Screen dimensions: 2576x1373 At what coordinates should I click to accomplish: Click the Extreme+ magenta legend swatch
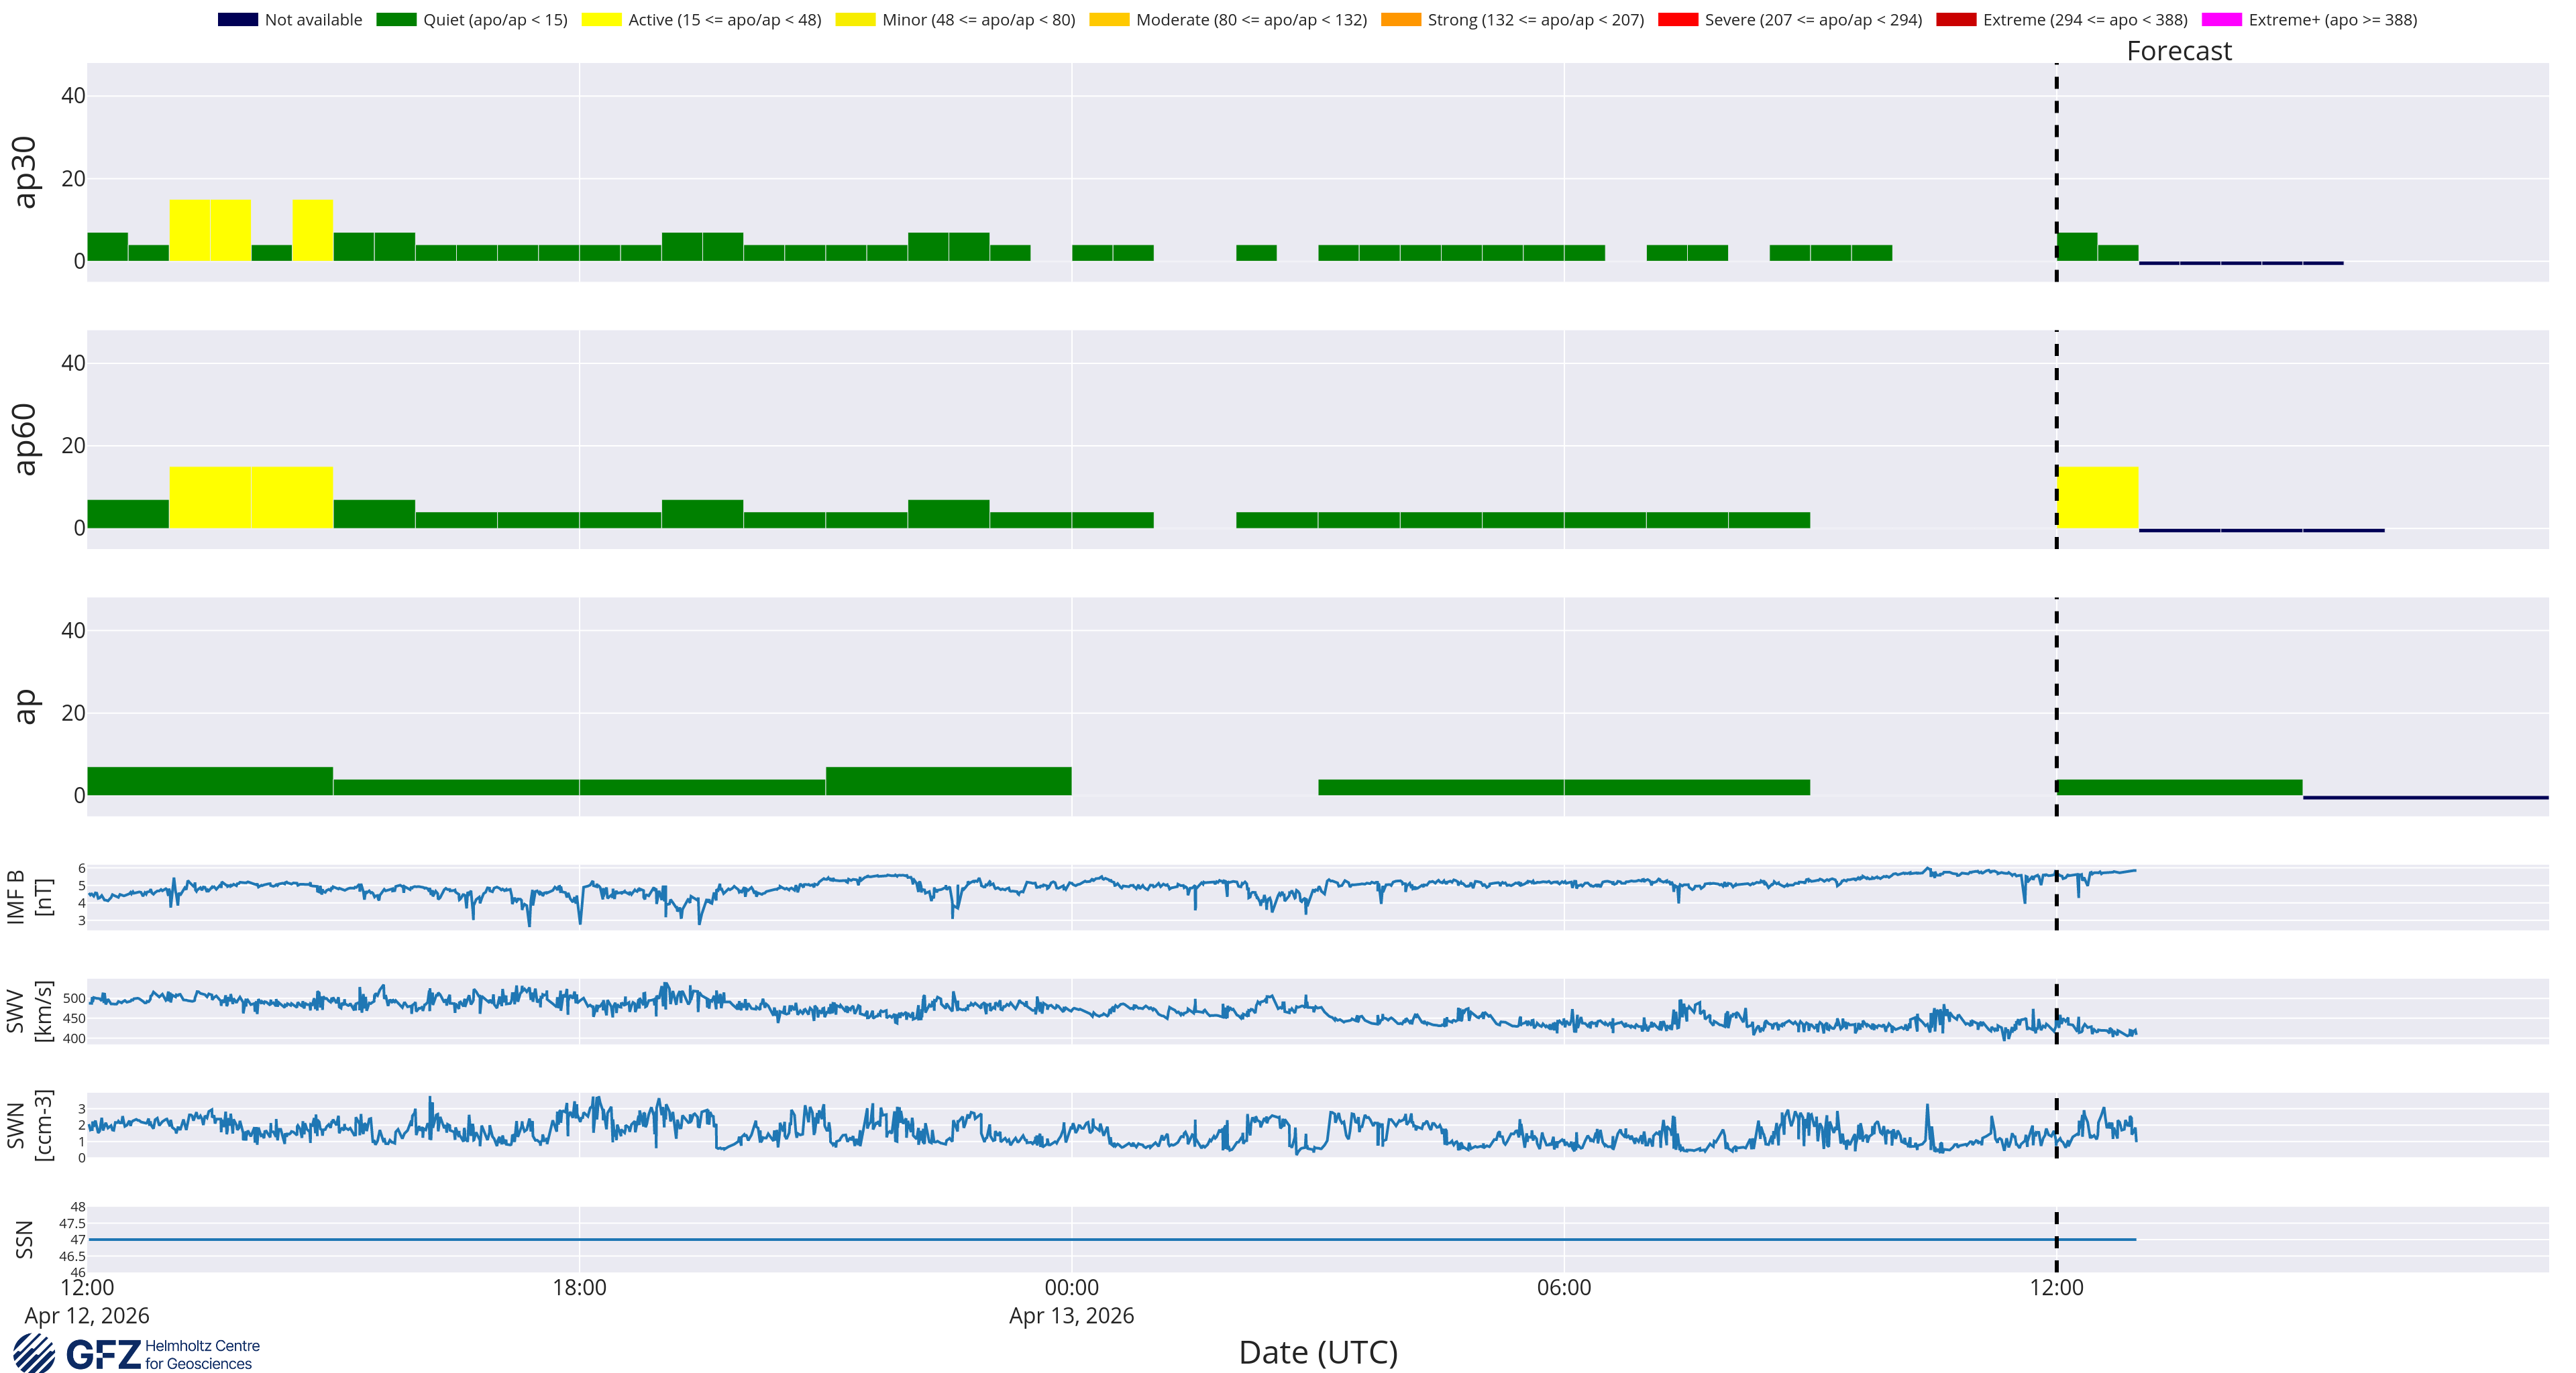2221,20
